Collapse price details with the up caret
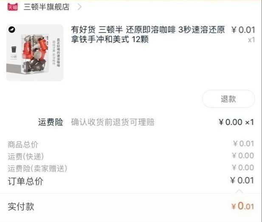Screen dimensions: 262x222 (x=239, y=191)
